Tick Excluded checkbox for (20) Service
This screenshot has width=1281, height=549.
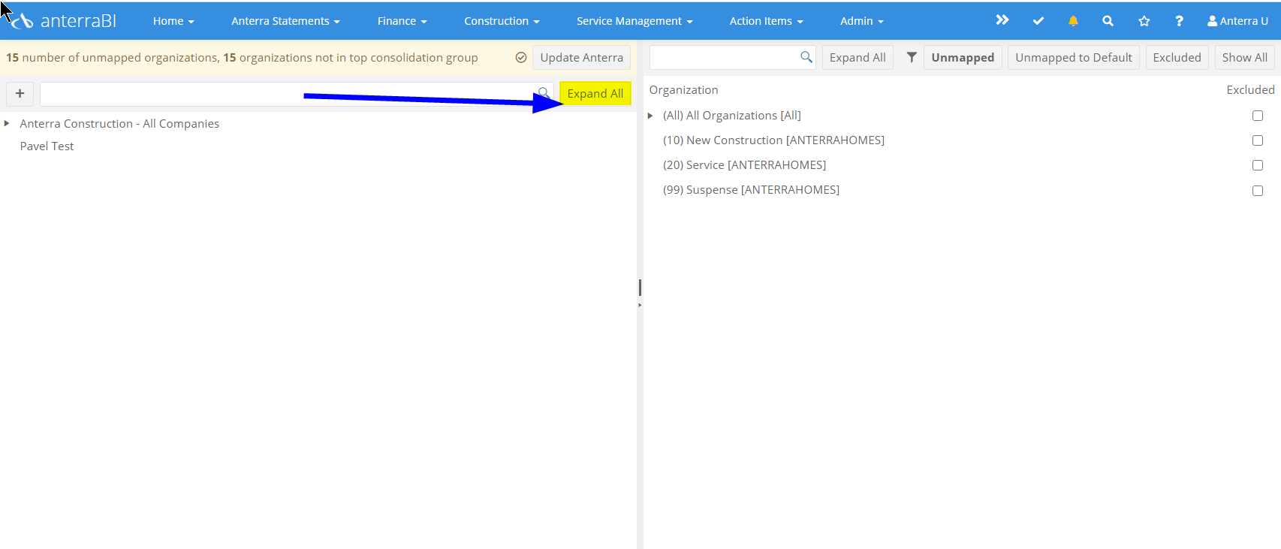(1258, 165)
